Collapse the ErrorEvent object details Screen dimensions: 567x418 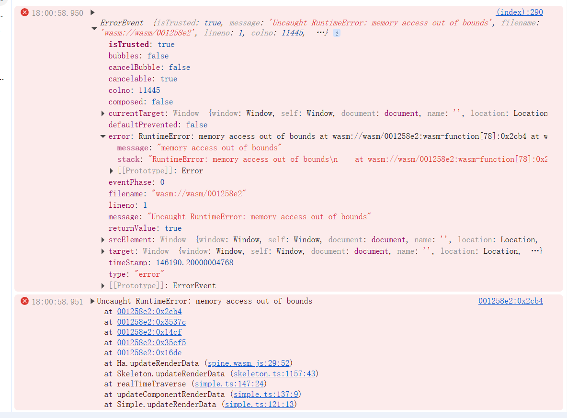pos(94,28)
